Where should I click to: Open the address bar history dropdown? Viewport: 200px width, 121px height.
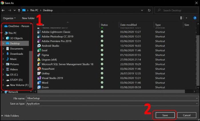[142, 10]
